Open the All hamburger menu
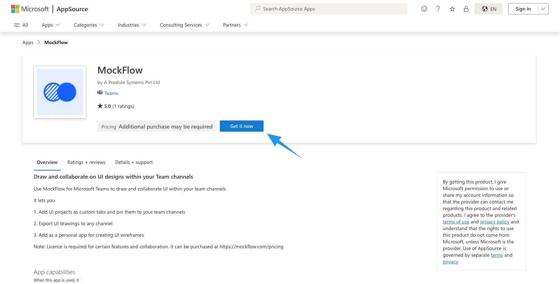This screenshot has height=284, width=560. (x=21, y=25)
